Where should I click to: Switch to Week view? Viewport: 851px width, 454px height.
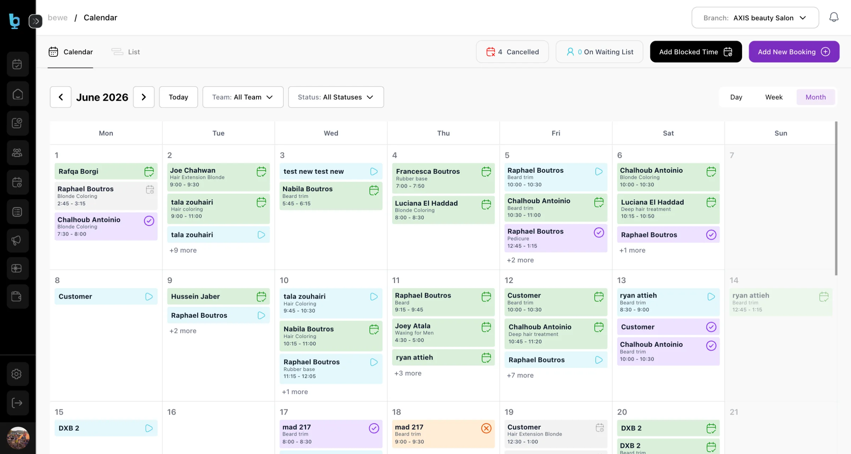coord(774,97)
